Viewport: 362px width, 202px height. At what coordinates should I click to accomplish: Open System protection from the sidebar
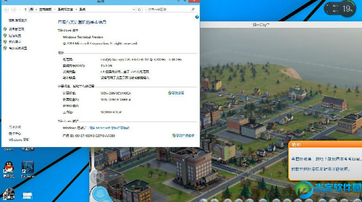point(15,42)
